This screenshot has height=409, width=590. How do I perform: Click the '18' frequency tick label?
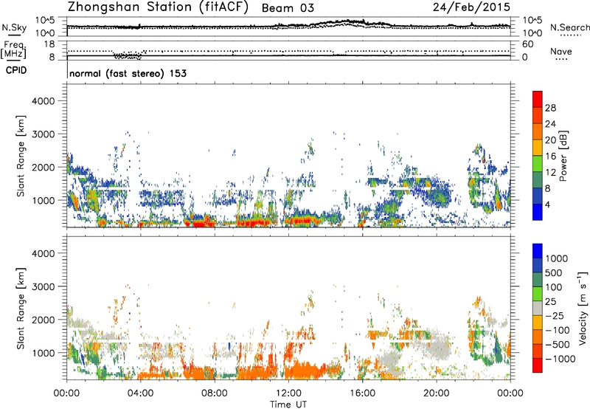[x=49, y=44]
